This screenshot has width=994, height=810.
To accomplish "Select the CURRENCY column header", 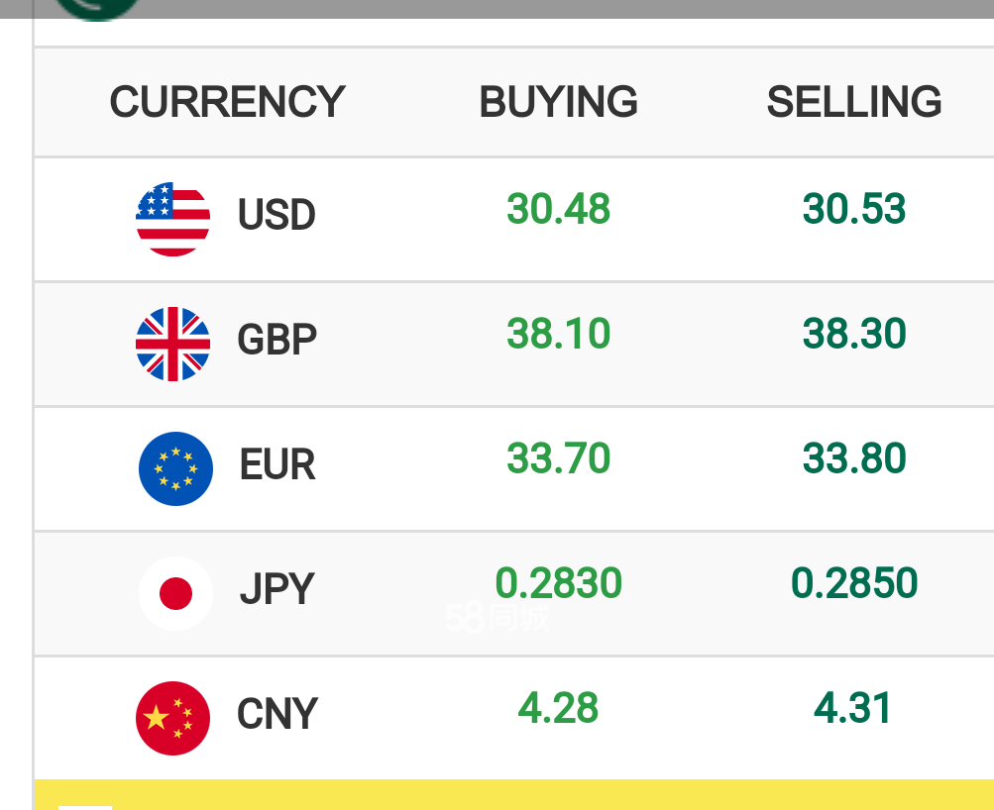I will click(228, 101).
